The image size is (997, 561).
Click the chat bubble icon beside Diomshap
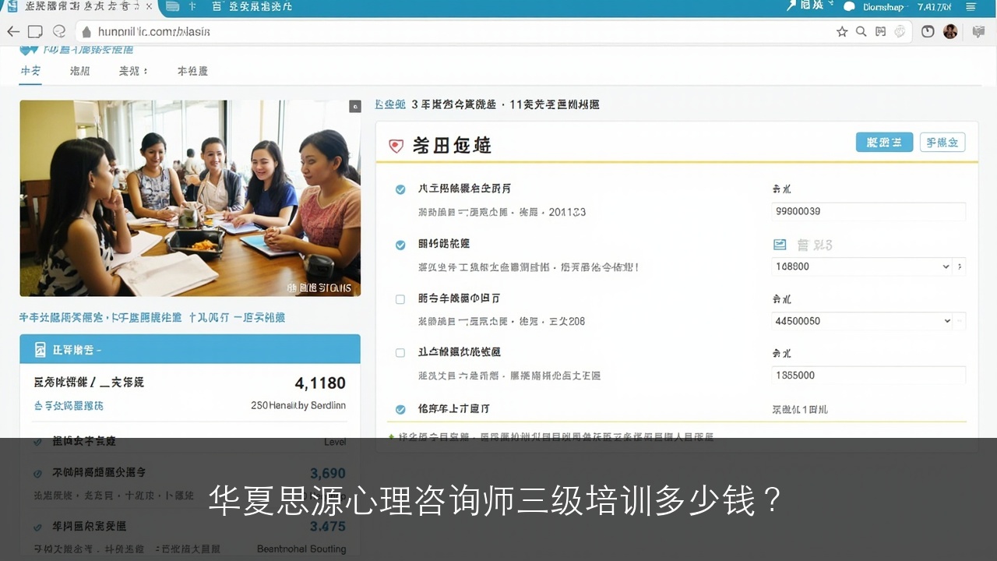[848, 7]
